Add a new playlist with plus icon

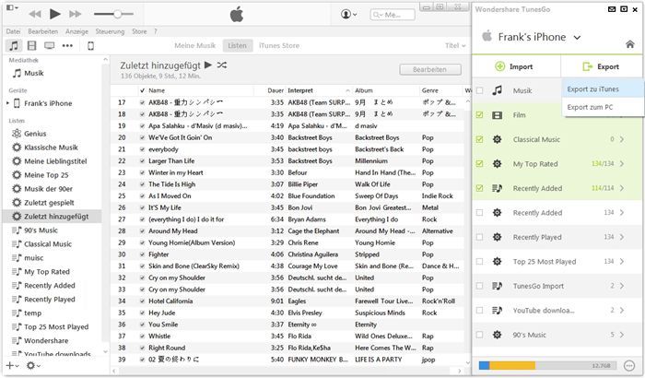[x=11, y=365]
